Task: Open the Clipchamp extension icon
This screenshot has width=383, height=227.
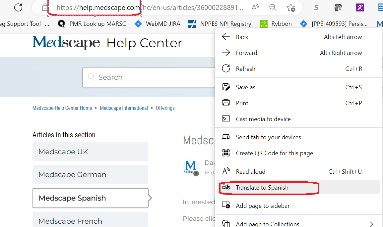Action: pos(339,7)
